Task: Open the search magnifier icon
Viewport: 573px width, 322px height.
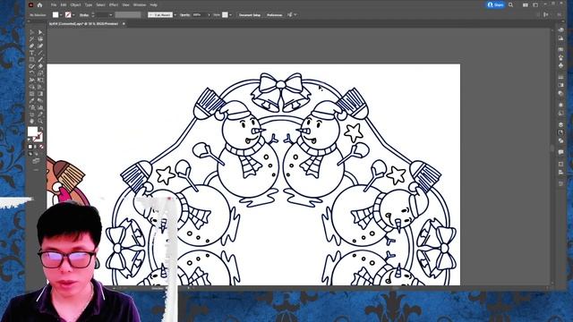Action: (x=510, y=4)
